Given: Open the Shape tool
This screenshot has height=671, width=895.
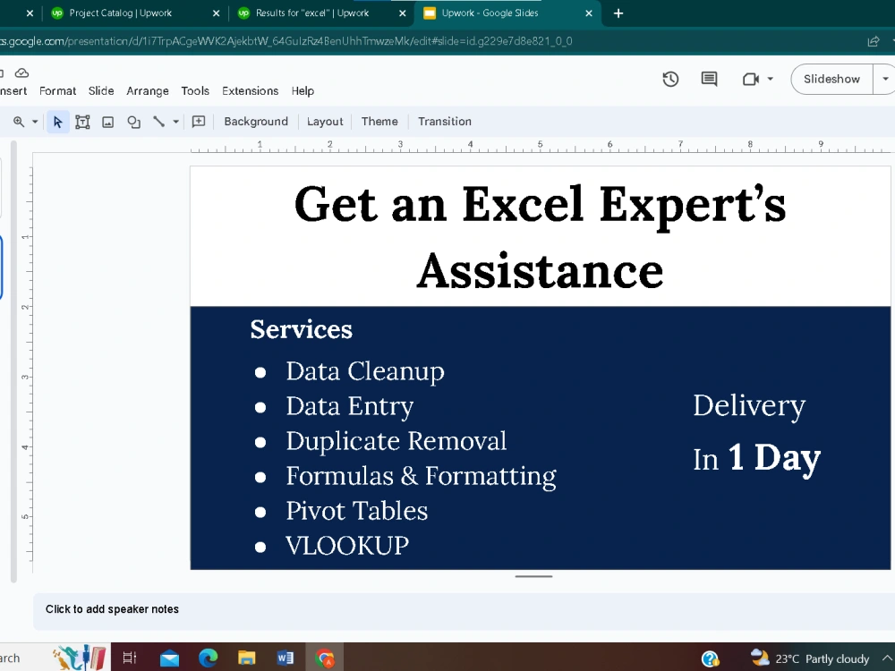Looking at the screenshot, I should coord(133,122).
